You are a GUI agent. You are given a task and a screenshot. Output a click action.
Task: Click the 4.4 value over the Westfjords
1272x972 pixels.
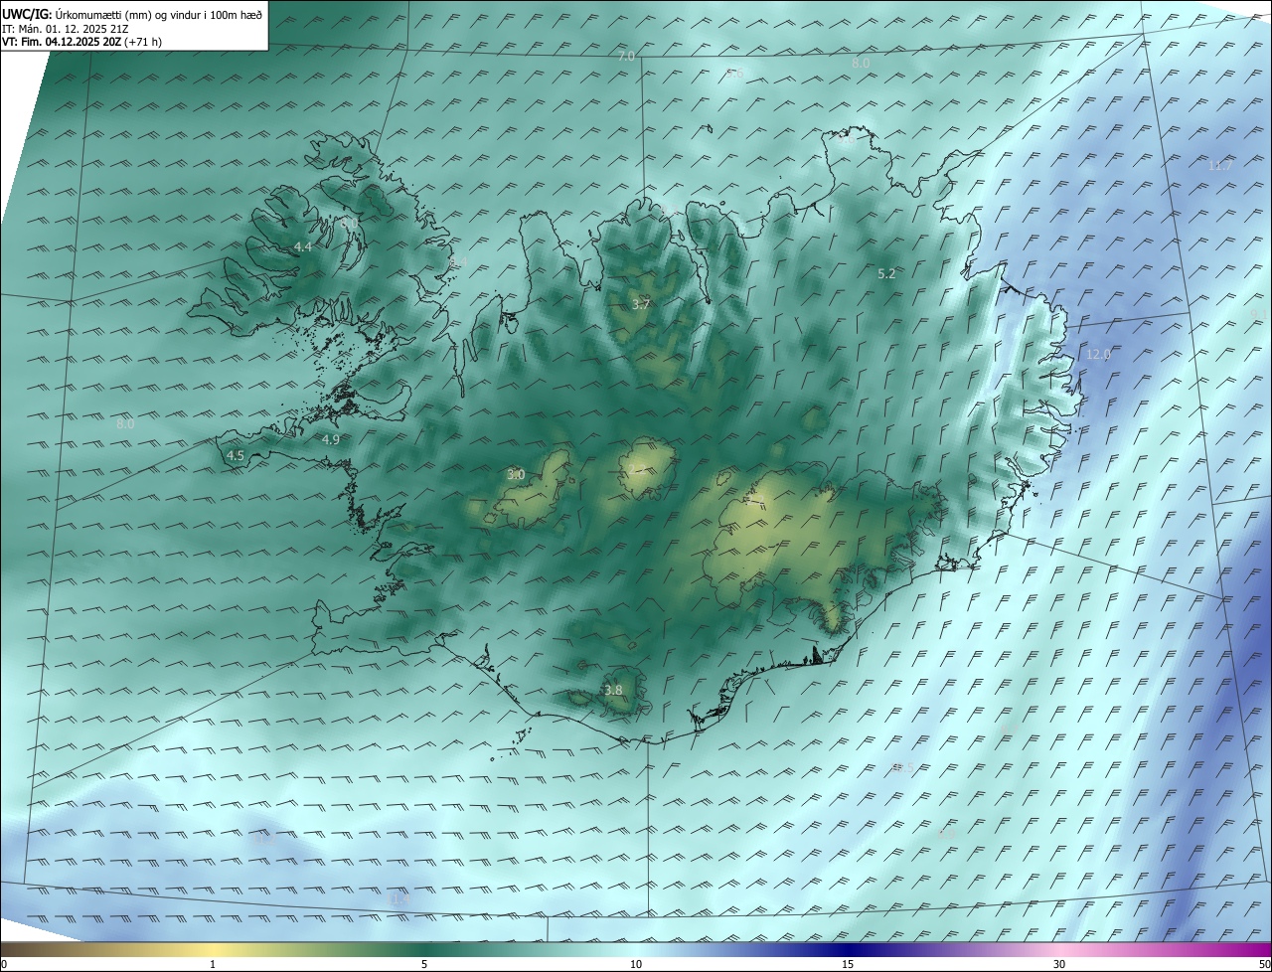(302, 246)
